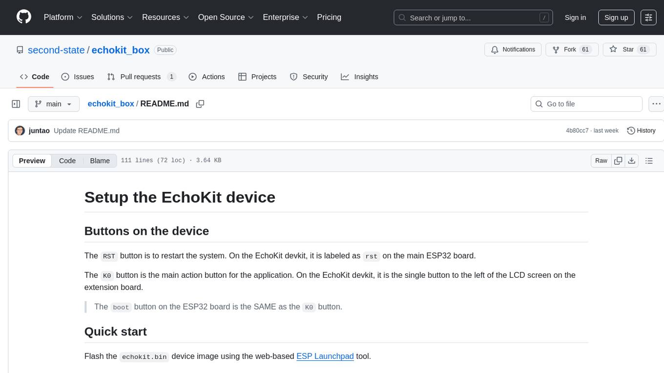Open the second-state owner link
This screenshot has width=664, height=373.
56,50
